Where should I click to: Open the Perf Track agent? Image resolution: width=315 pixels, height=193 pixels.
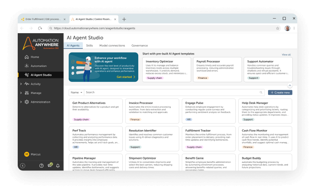click(x=96, y=139)
